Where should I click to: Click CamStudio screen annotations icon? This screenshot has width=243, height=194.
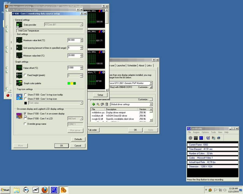213,138
